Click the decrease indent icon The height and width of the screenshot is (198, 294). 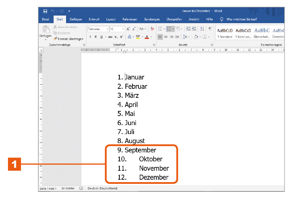pyautogui.click(x=189, y=29)
